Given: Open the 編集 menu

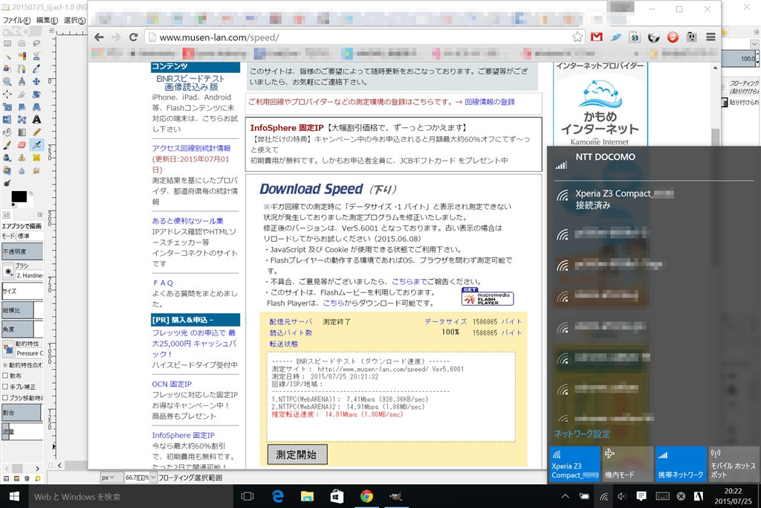Looking at the screenshot, I should point(47,20).
